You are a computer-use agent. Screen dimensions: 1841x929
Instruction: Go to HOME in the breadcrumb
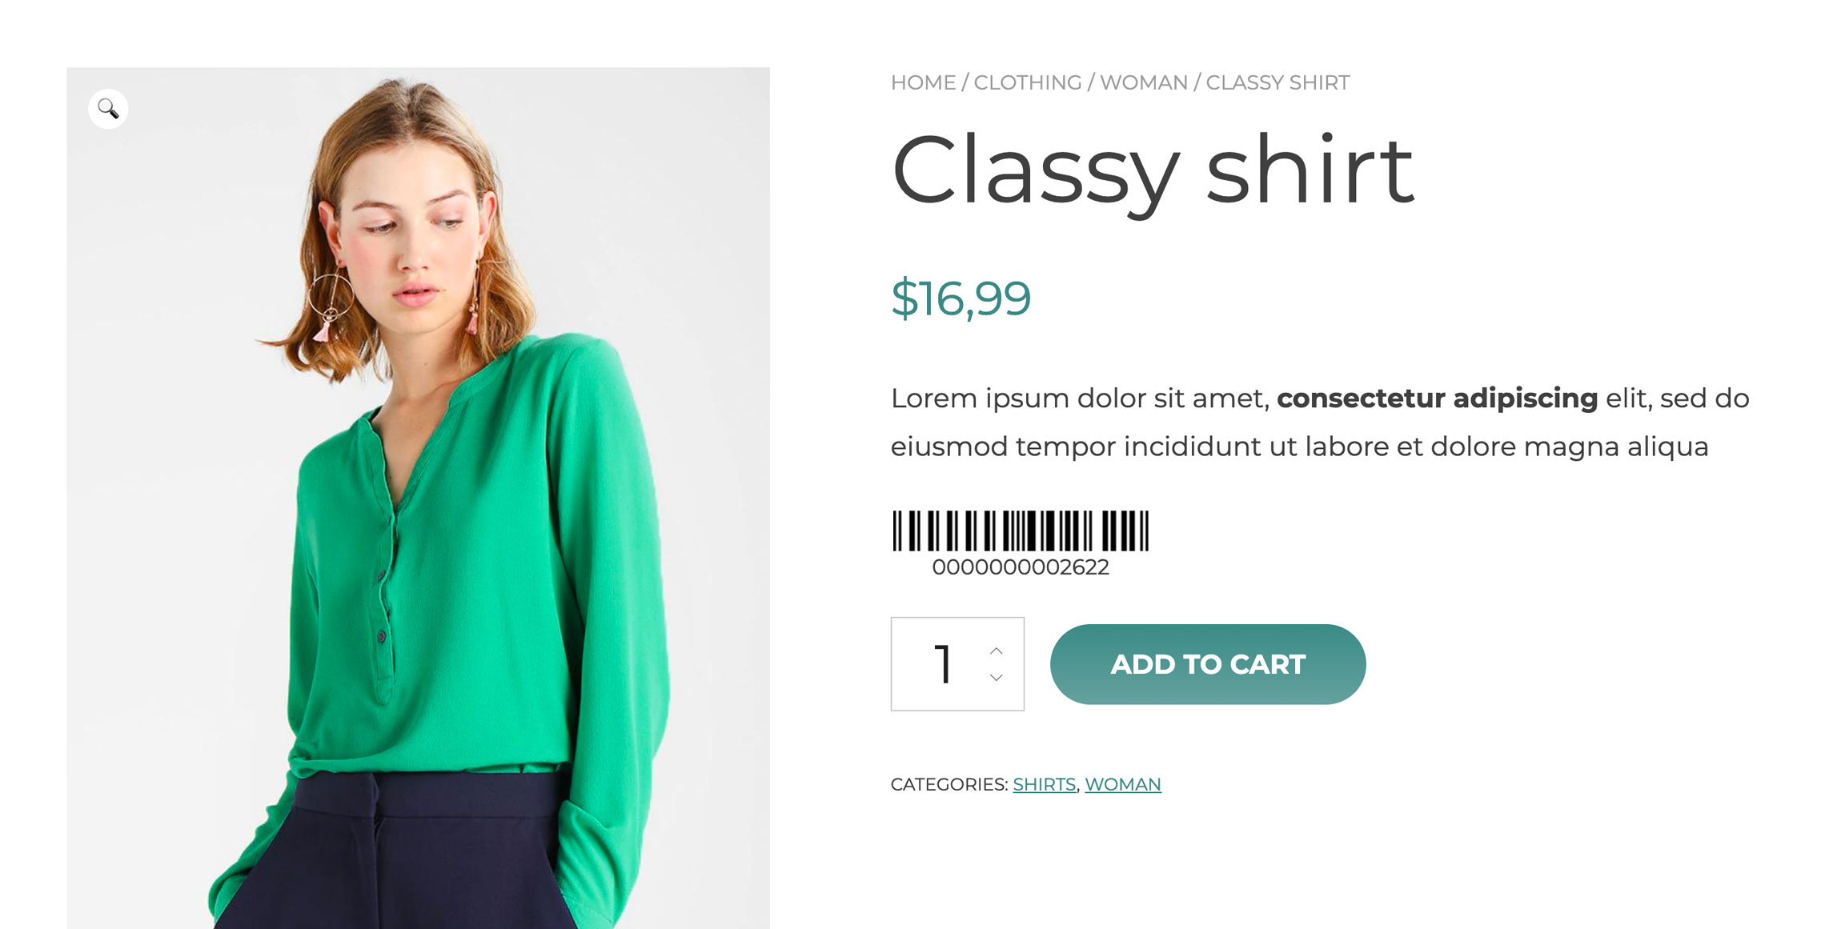[x=923, y=82]
